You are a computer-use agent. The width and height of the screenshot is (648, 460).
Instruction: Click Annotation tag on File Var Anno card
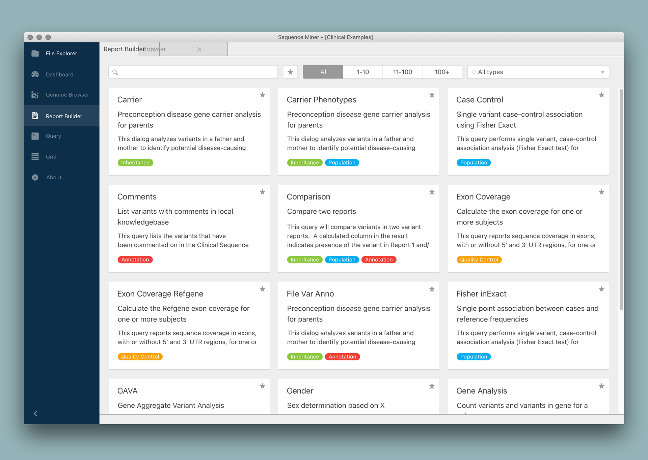pyautogui.click(x=342, y=357)
